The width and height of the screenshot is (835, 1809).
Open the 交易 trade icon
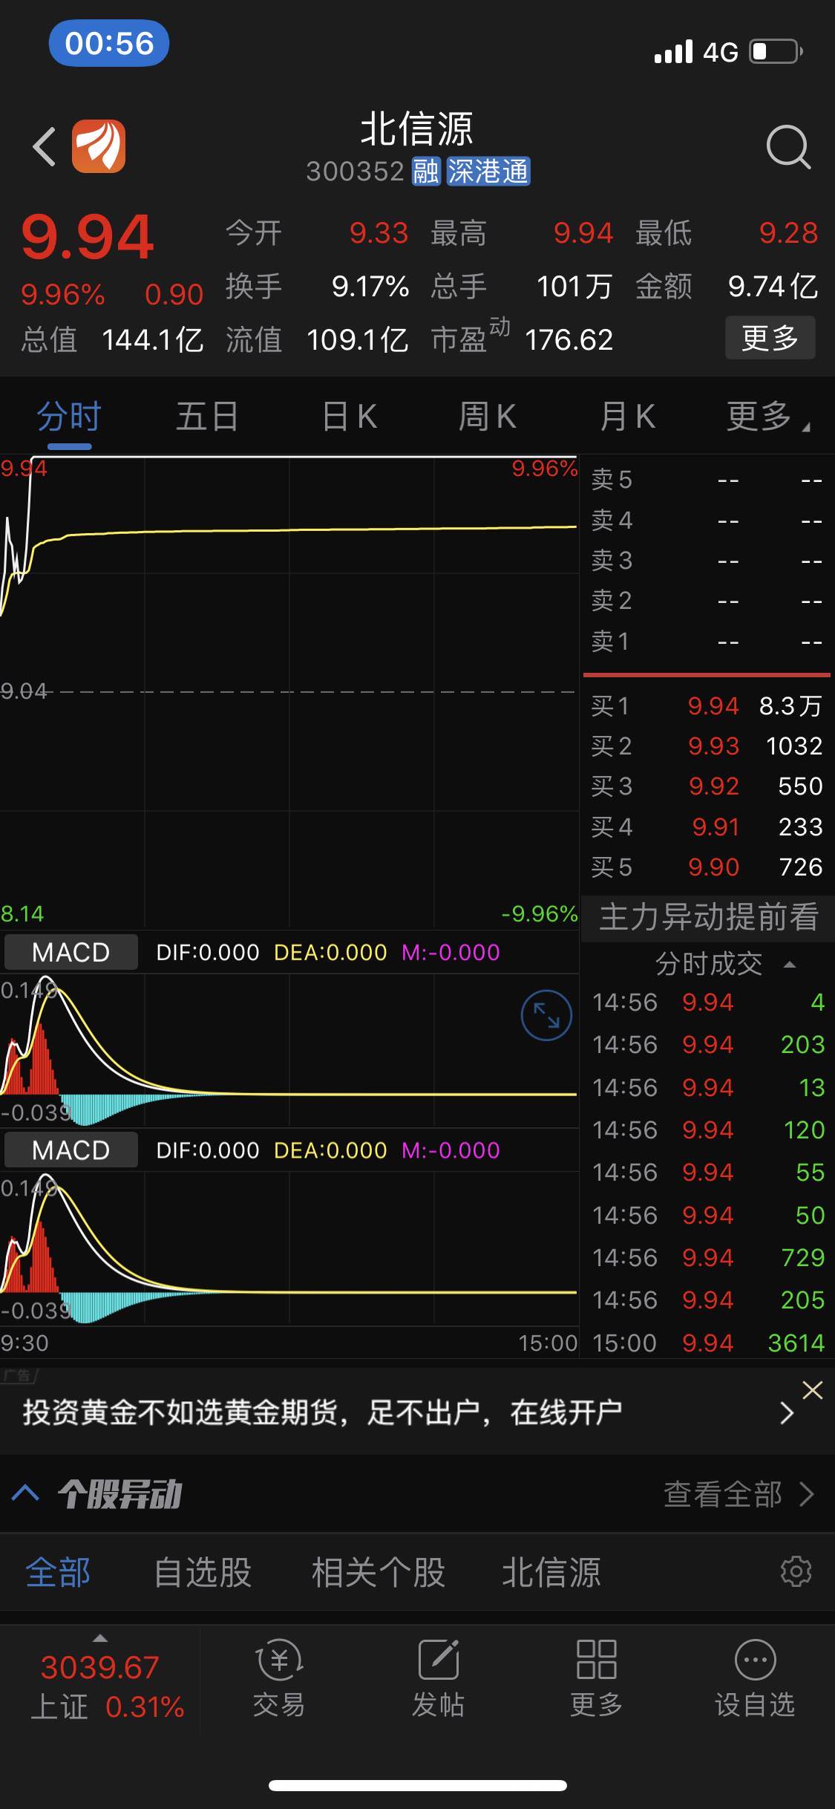tap(279, 1679)
